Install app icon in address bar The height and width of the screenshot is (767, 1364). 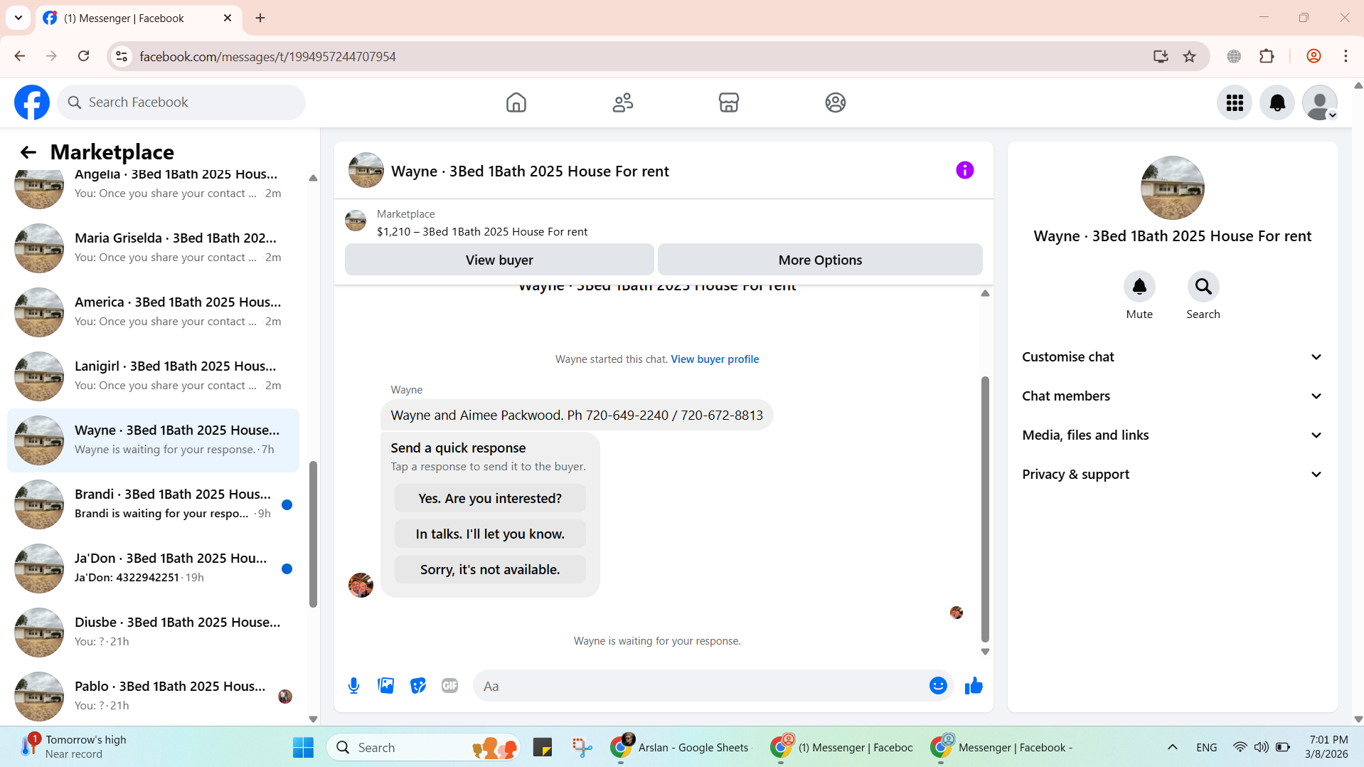point(1161,56)
